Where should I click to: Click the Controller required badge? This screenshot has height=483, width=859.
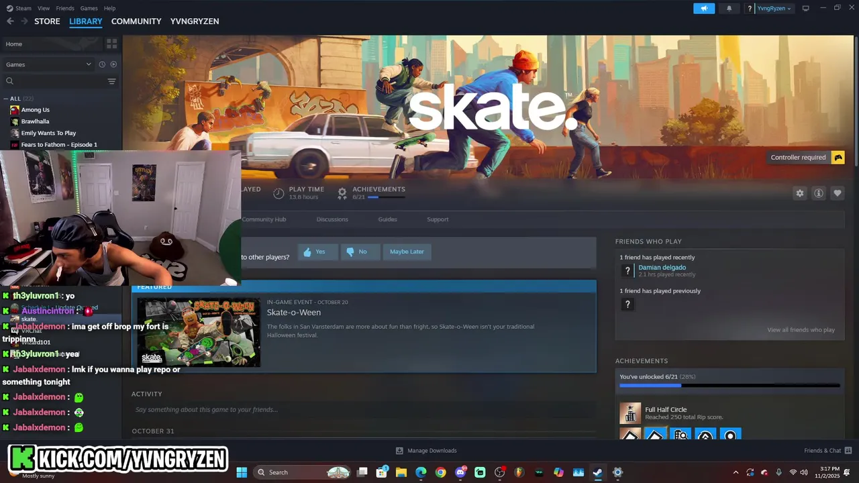[807, 158]
